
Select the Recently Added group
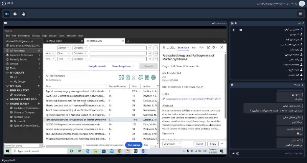coord(23,60)
